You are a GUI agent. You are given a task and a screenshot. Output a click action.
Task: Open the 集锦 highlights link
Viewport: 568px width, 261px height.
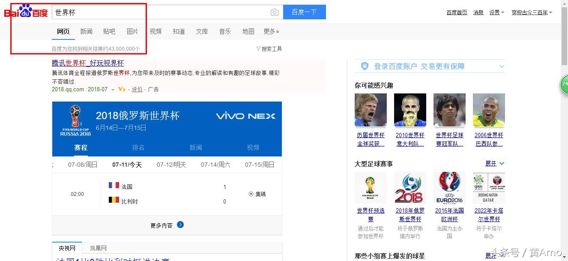(260, 194)
